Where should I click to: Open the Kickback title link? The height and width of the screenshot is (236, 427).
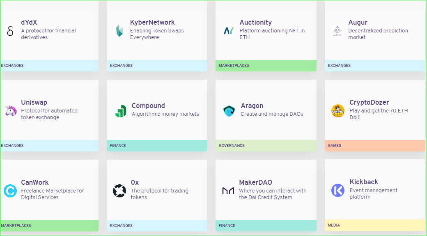(364, 182)
